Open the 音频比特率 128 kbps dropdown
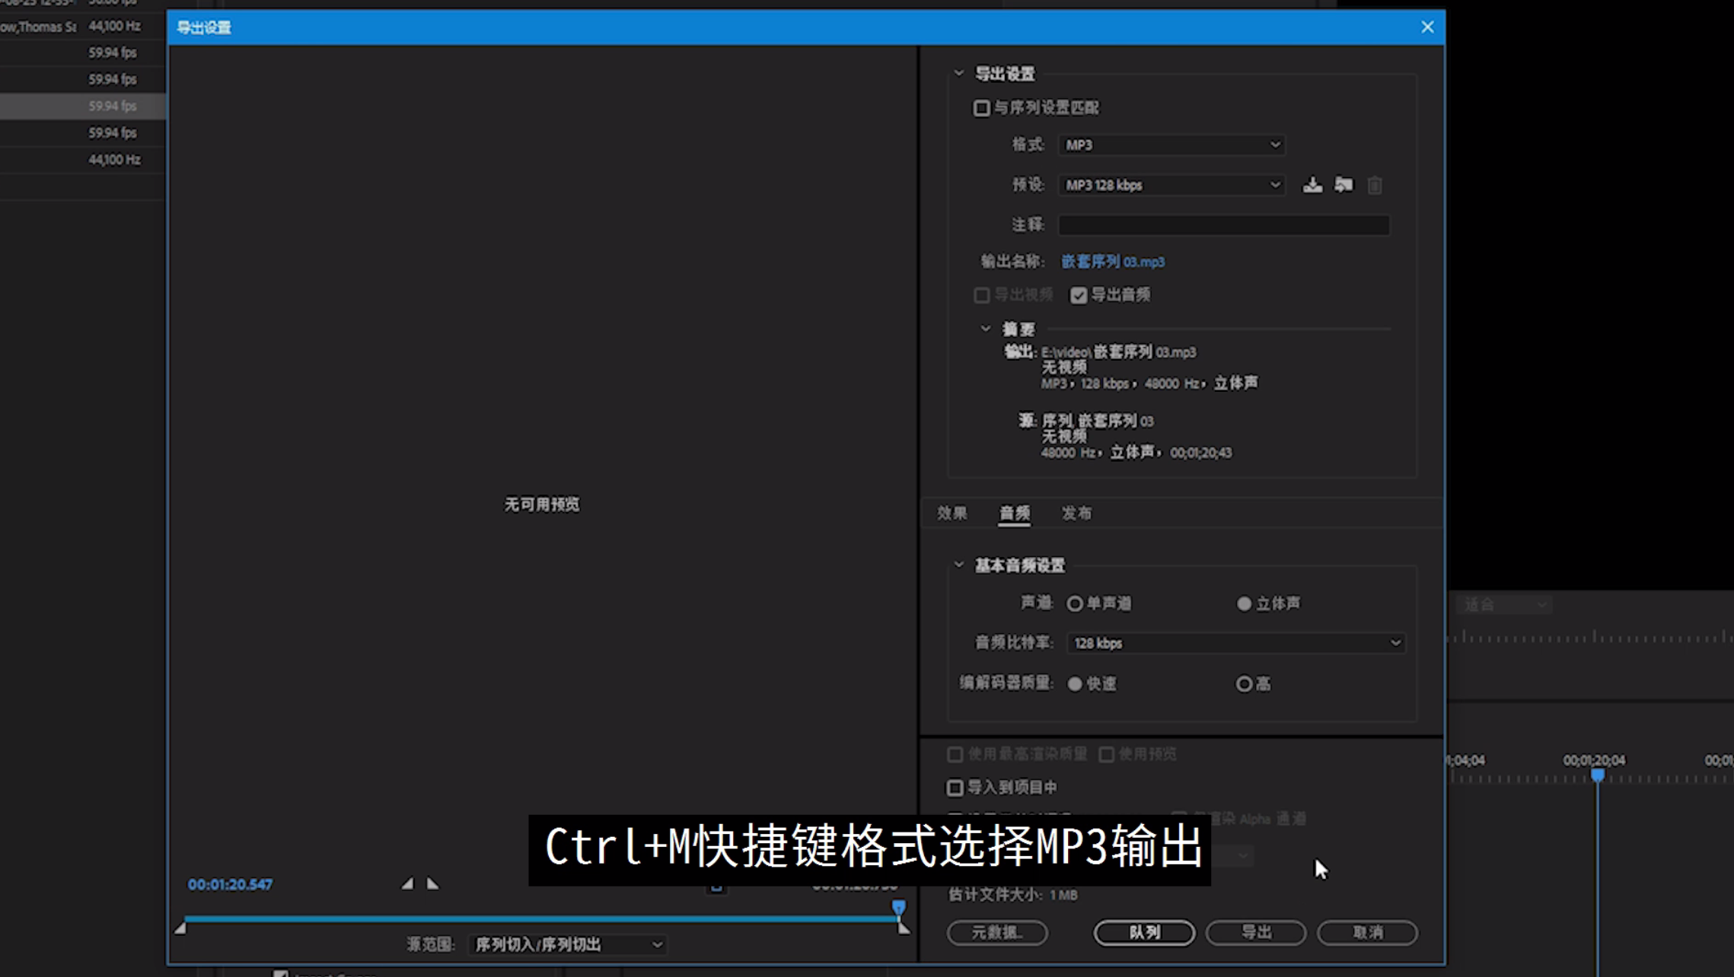 point(1235,643)
